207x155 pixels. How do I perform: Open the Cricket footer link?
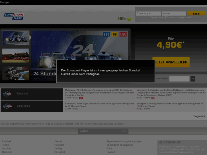[58, 141]
